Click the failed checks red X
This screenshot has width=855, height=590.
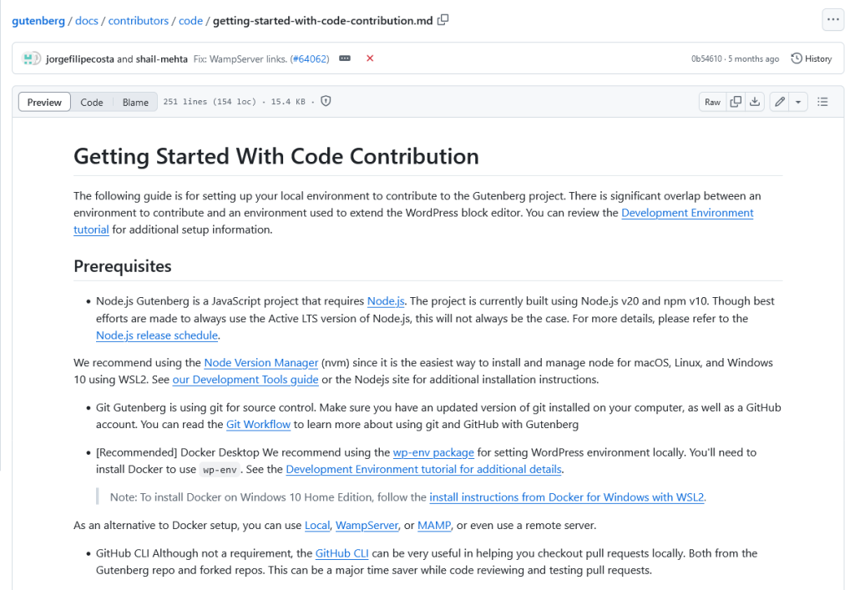point(370,58)
